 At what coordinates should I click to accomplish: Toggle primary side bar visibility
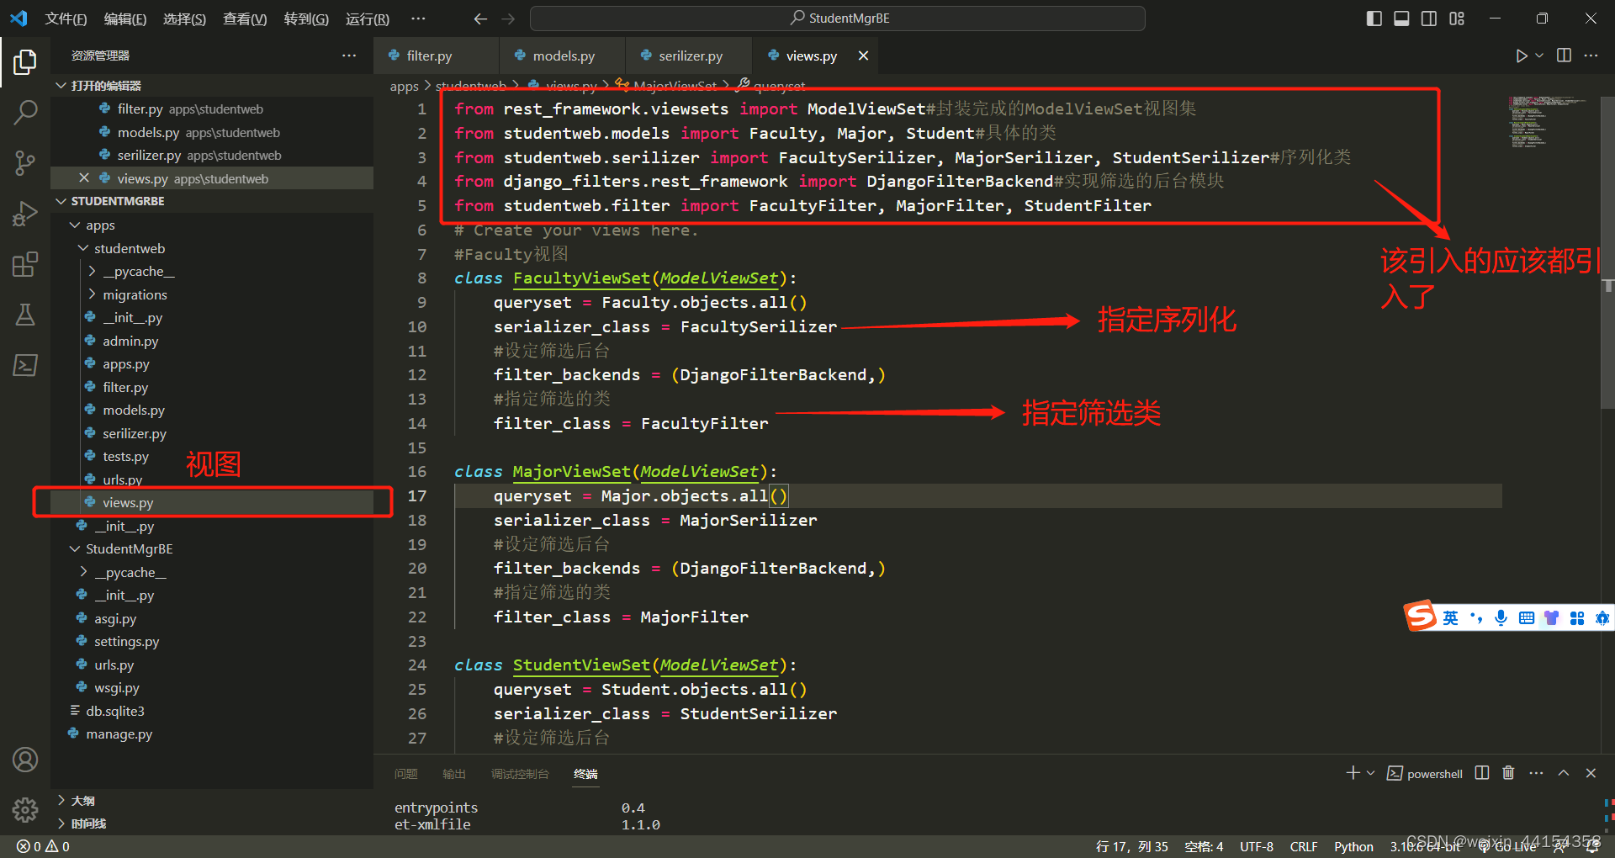(1374, 19)
